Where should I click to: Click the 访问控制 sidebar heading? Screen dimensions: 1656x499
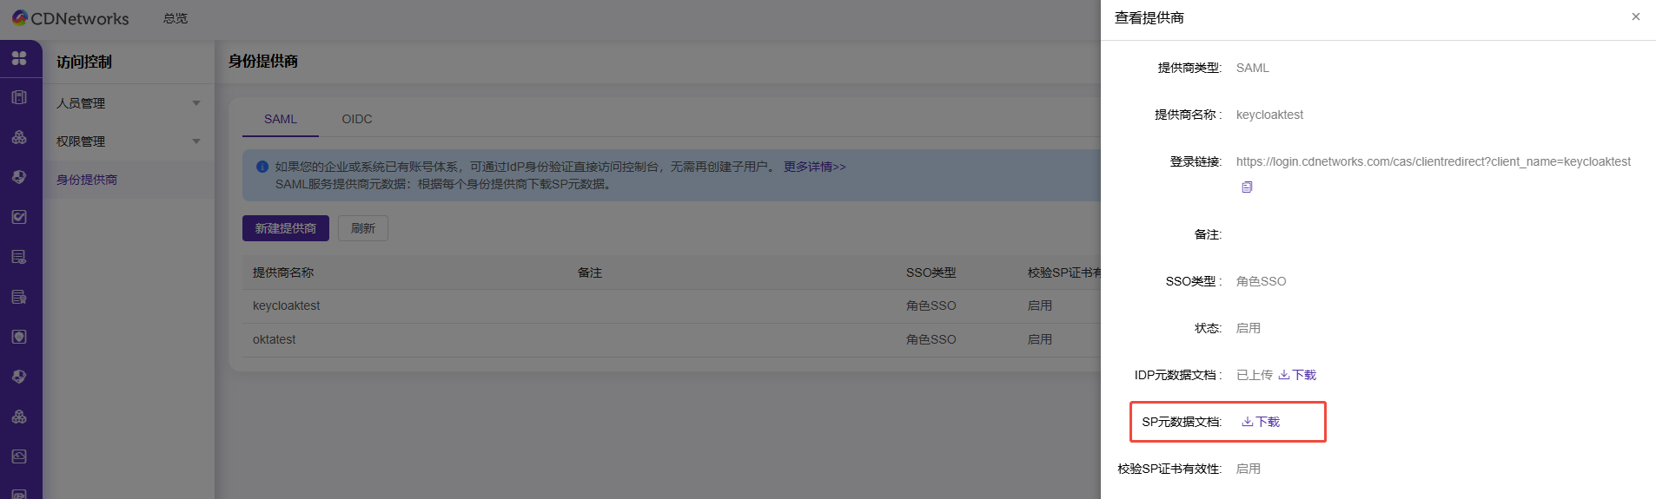[84, 62]
